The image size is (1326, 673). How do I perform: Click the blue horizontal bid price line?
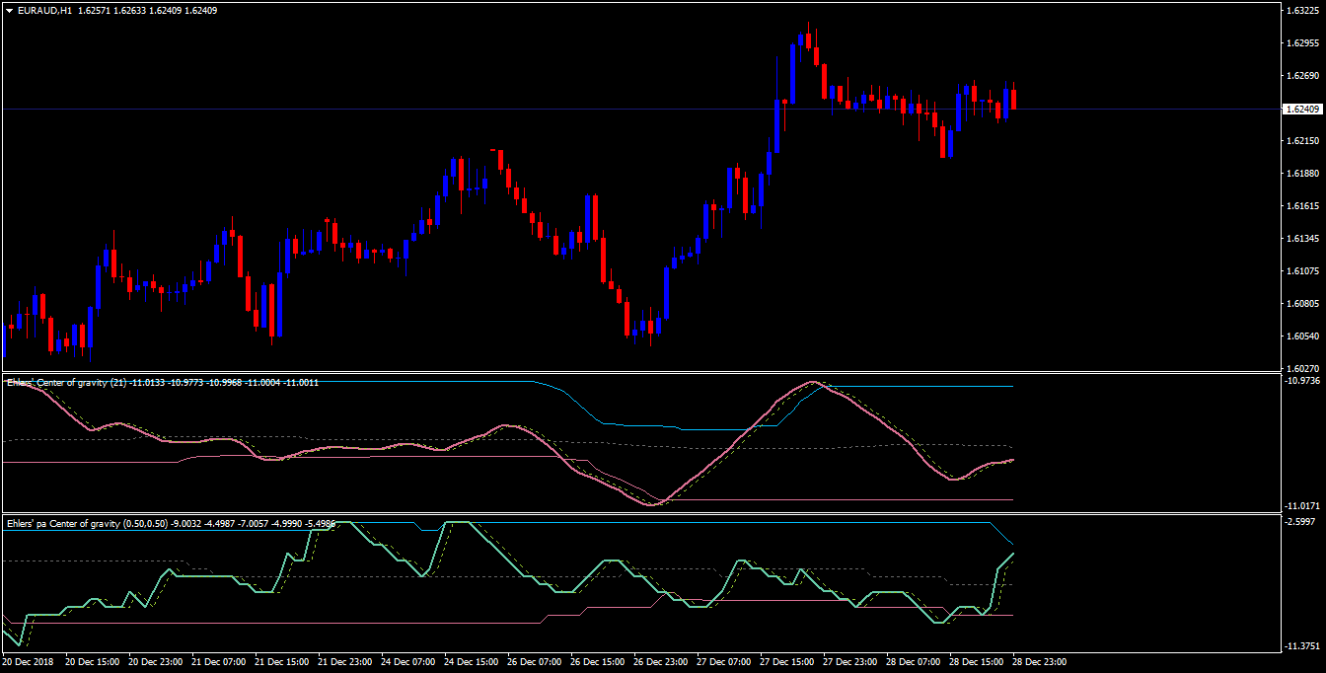[641, 109]
